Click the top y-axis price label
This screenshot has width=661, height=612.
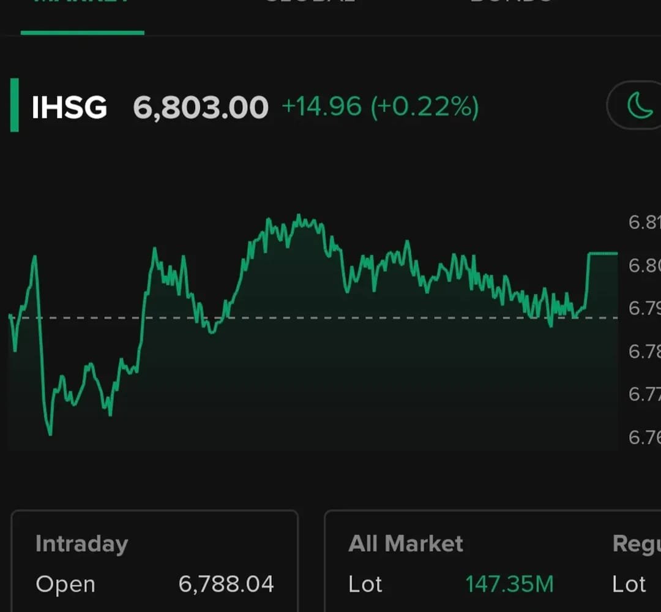(644, 222)
